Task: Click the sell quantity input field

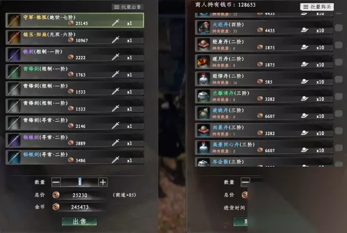Action: click(80, 182)
